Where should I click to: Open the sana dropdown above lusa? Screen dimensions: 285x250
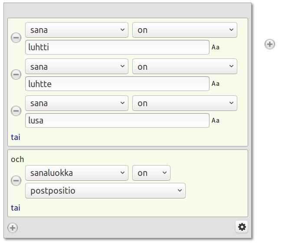[x=77, y=103]
